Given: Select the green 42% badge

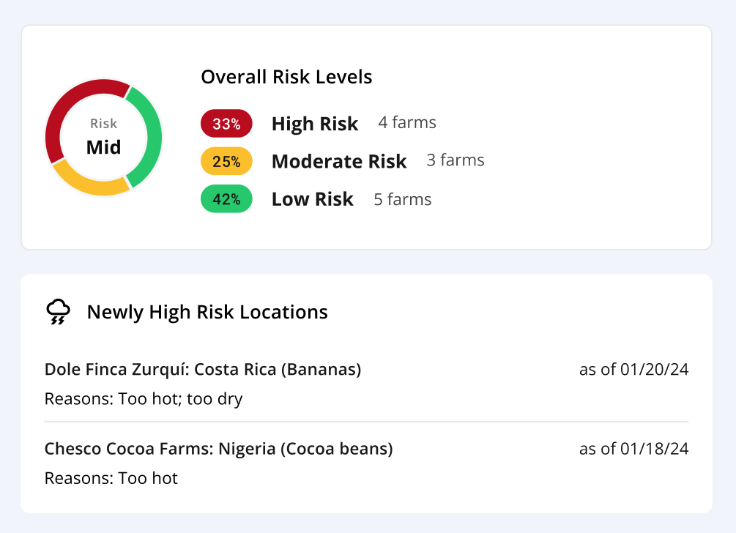Looking at the screenshot, I should (x=226, y=199).
